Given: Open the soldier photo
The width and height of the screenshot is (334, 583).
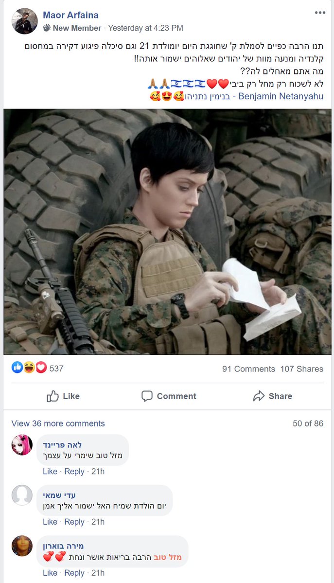Looking at the screenshot, I should [x=167, y=231].
